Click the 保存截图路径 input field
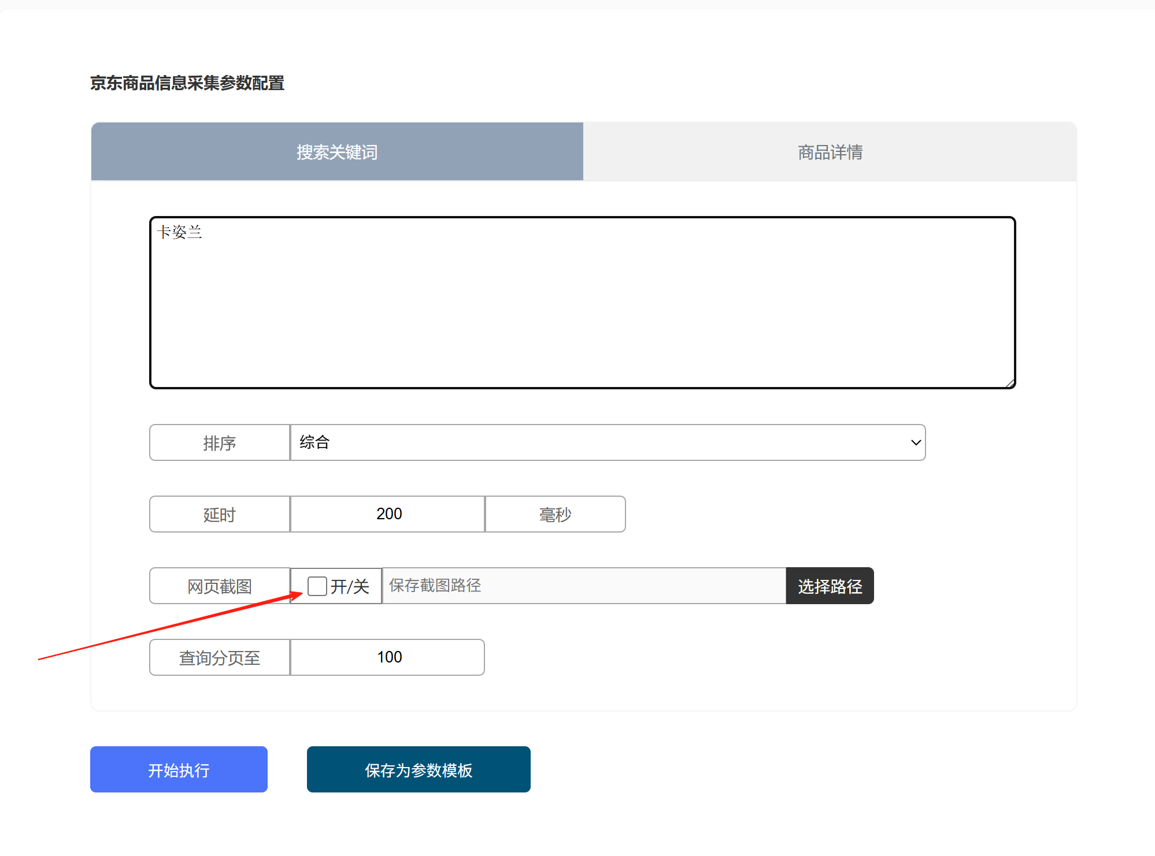 coord(584,586)
